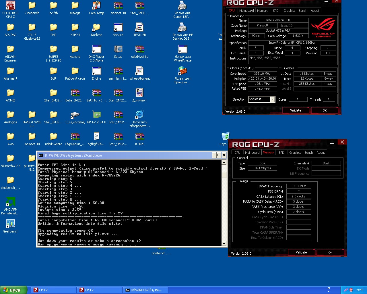Switch to Memory tab in upper CPU-Z

click(263, 11)
